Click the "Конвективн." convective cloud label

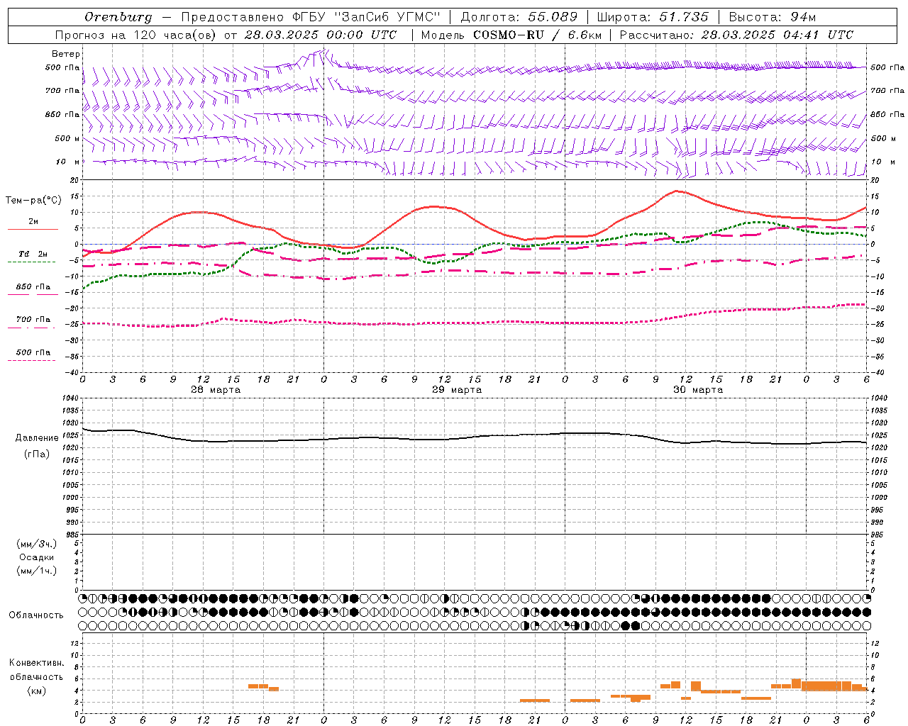[x=37, y=662]
